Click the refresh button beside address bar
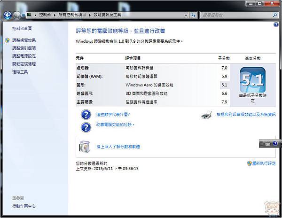282x218 pixels. pos(193,16)
